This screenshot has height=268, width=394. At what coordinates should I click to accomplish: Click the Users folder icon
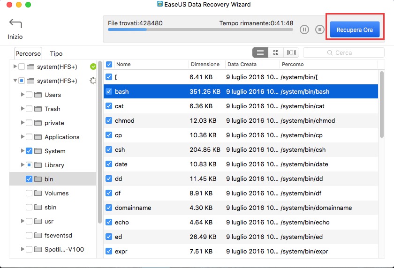(x=38, y=95)
